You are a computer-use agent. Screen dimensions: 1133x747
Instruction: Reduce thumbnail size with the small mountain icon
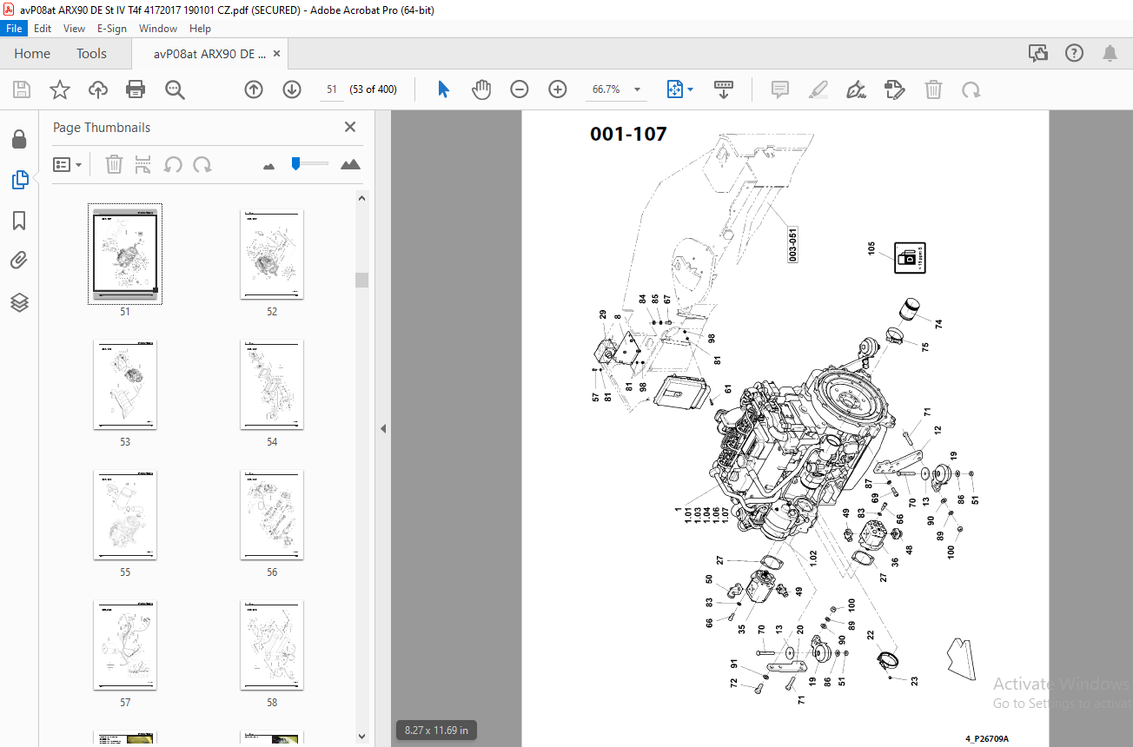(x=269, y=165)
